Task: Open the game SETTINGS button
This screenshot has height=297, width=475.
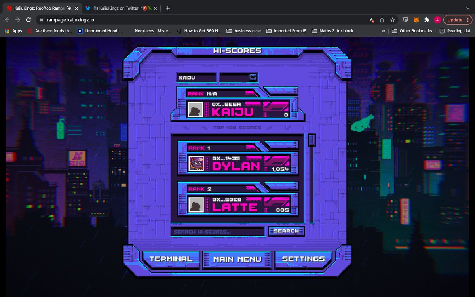Action: pyautogui.click(x=303, y=259)
